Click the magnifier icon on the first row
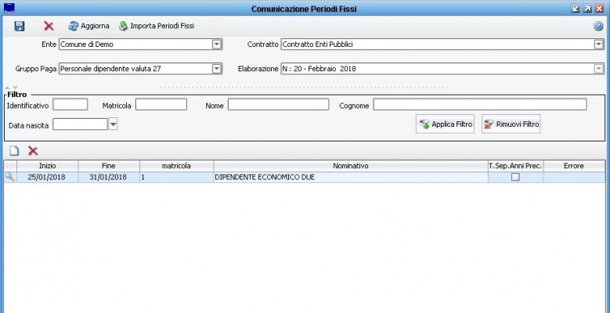This screenshot has width=610, height=313. point(10,178)
